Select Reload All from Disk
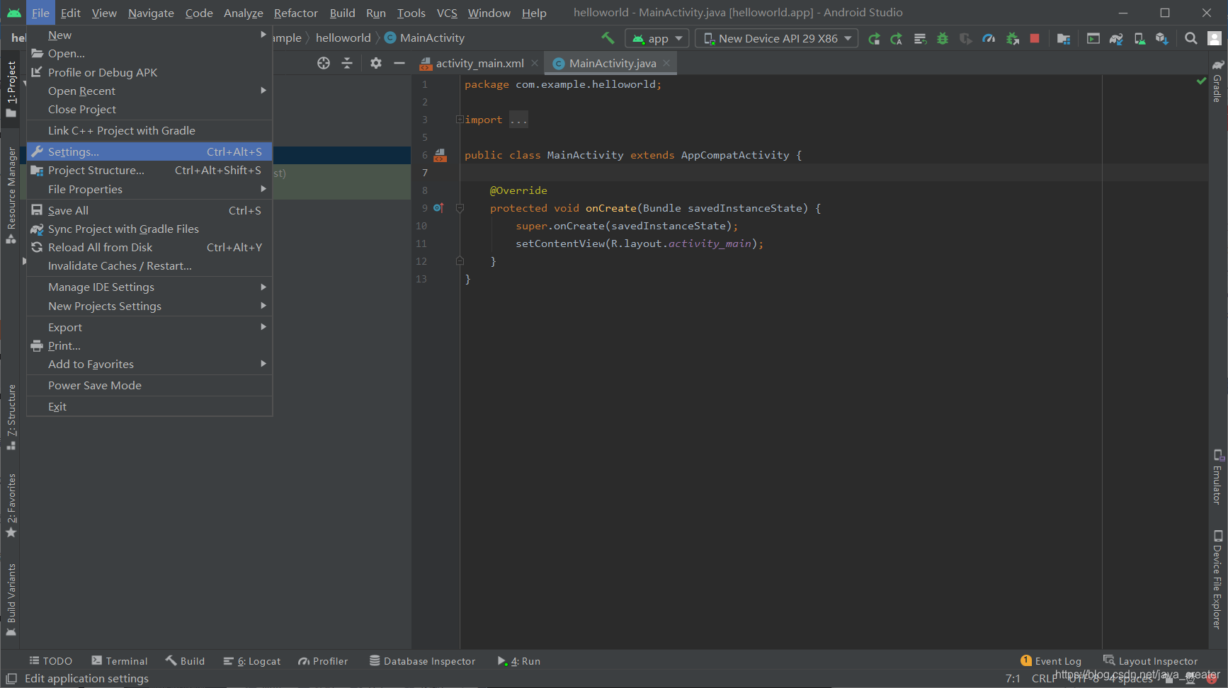Viewport: 1228px width, 688px height. point(149,247)
